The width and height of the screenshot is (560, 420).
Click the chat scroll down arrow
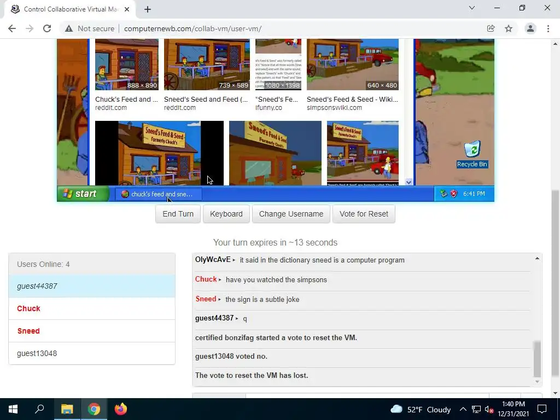[x=537, y=382]
